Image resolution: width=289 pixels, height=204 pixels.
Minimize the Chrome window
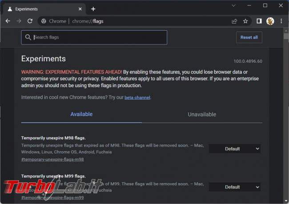click(249, 5)
